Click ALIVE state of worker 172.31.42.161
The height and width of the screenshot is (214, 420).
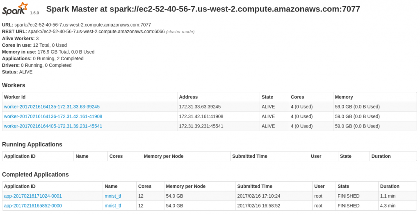click(268, 116)
